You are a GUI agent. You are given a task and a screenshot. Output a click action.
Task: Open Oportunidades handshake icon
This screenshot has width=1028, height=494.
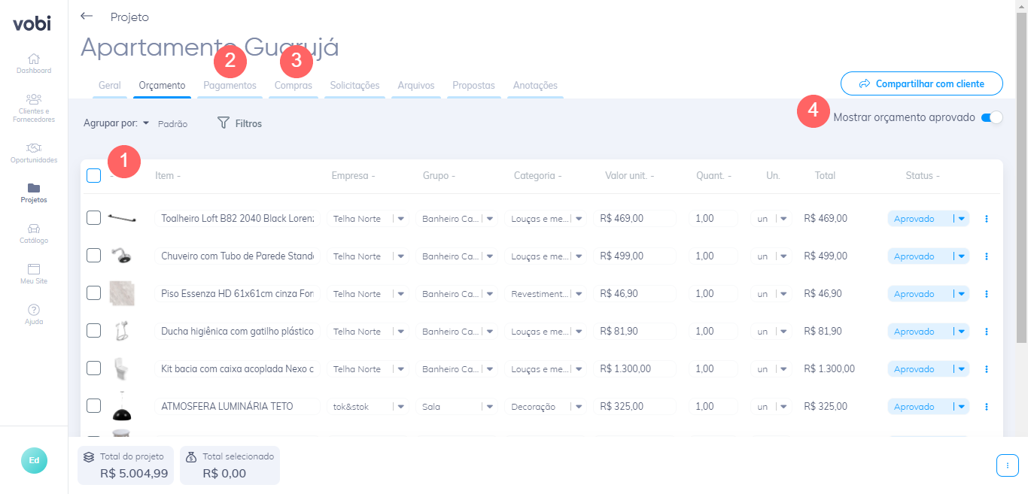(x=34, y=147)
